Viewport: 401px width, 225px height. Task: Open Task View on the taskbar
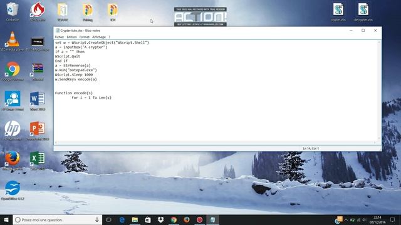[108, 219]
